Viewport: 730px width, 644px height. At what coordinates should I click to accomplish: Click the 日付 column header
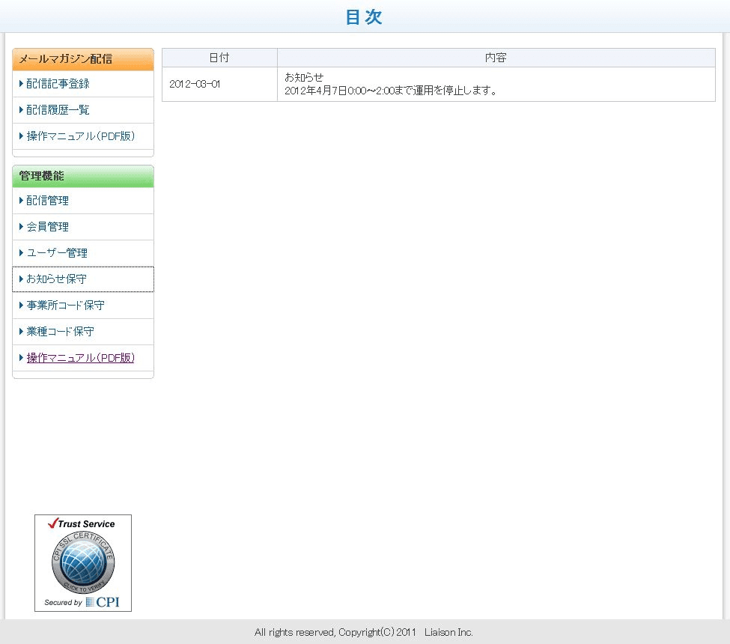coord(219,58)
